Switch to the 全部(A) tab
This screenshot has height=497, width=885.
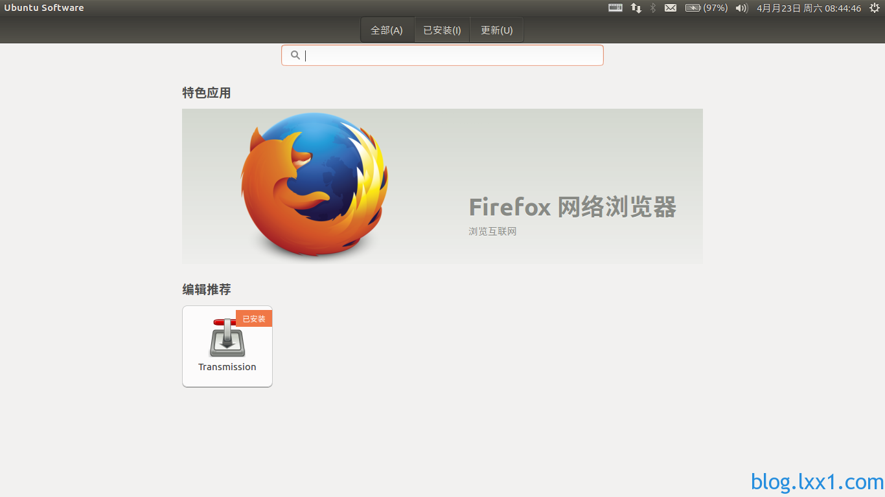pos(387,30)
